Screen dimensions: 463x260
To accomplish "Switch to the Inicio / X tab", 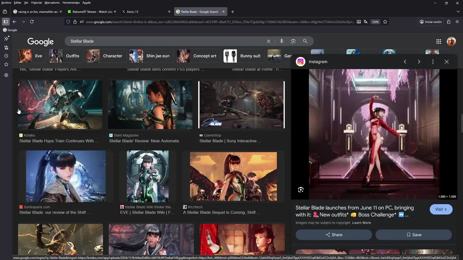I will [x=146, y=12].
